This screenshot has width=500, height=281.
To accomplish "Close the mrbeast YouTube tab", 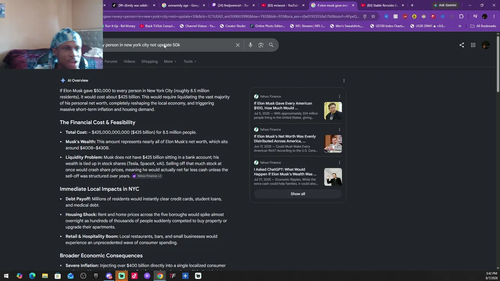I will pos(303,5).
